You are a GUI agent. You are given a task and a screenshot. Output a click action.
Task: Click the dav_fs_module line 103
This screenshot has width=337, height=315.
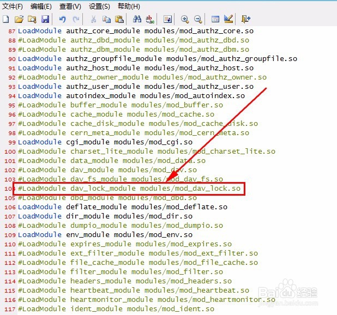(x=121, y=179)
